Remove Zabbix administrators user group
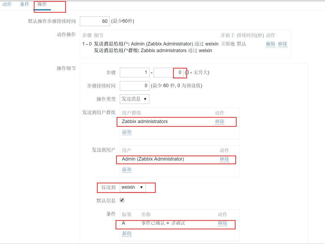The image size is (325, 244). pos(220,121)
